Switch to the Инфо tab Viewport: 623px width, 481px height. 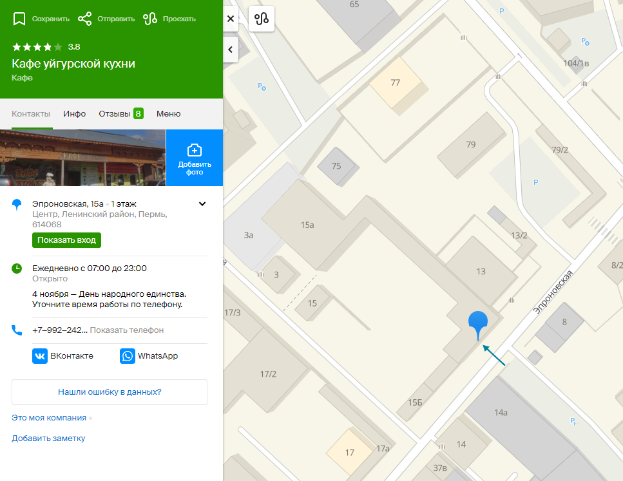[x=74, y=113]
